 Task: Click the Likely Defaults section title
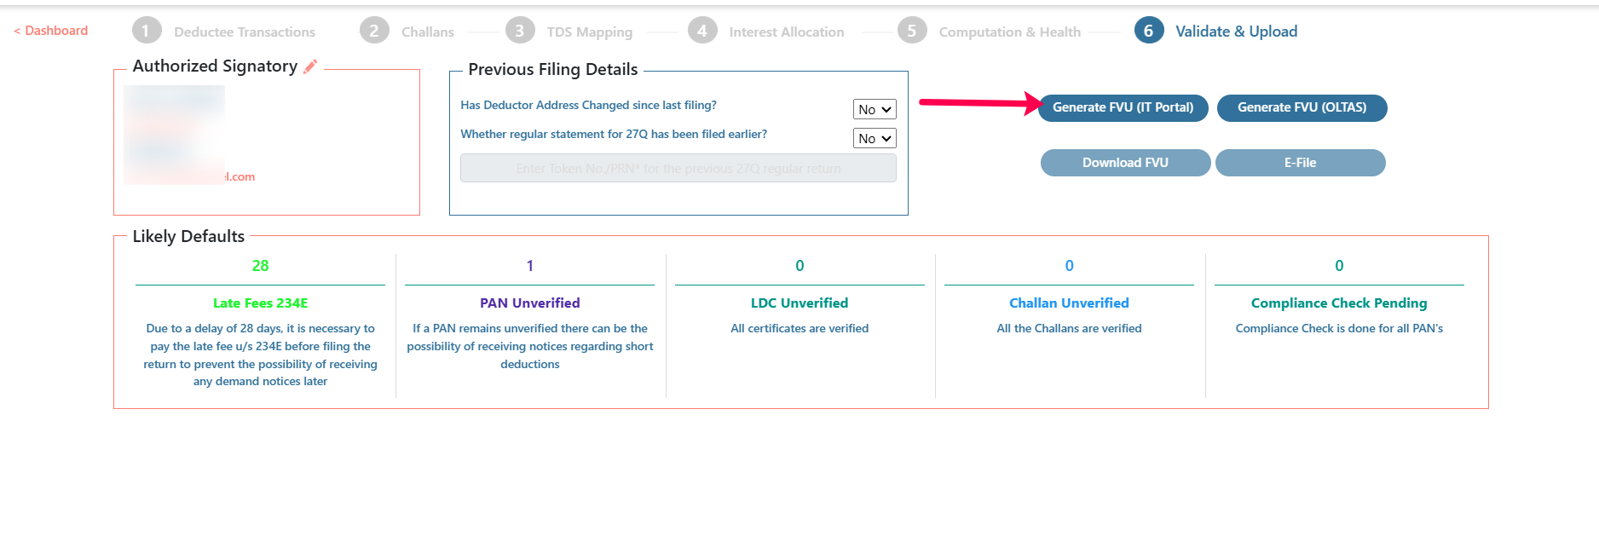[x=188, y=236]
